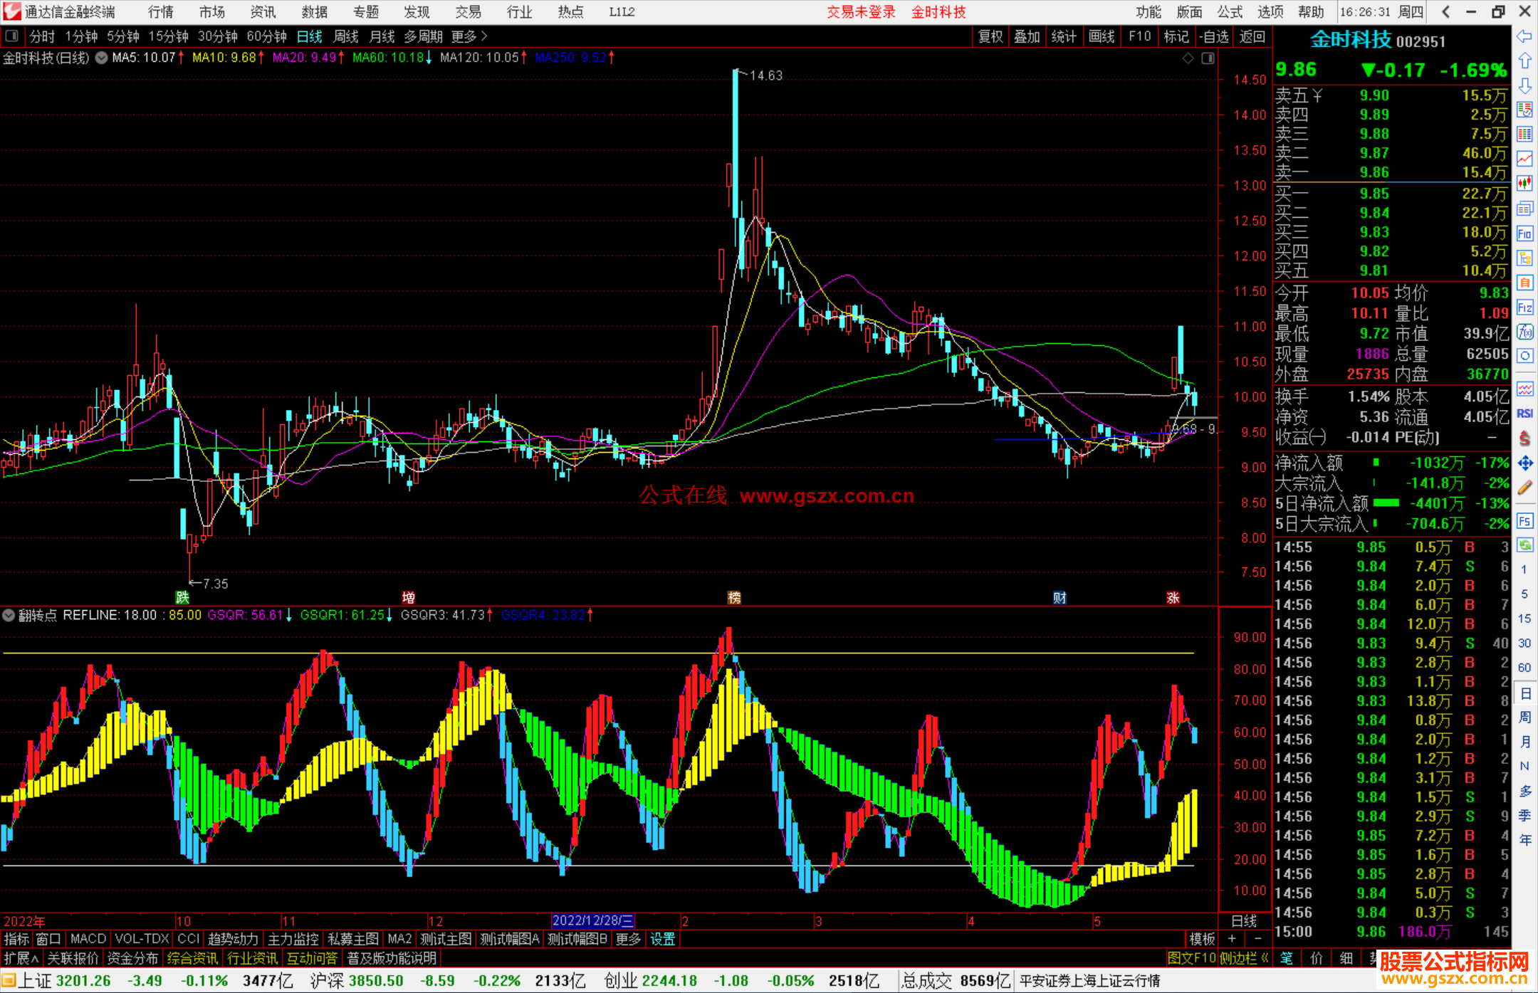Click the 财 marker below the chart
Screen dimensions: 1538x993
(1060, 598)
